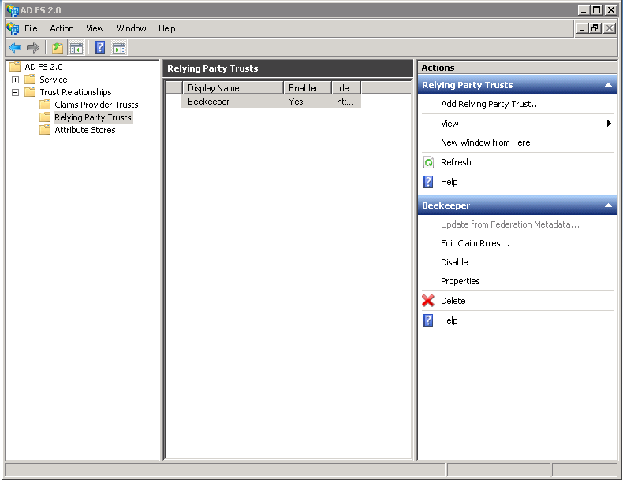
Task: Toggle the Show/Hide Action Pane icon
Action: [x=119, y=48]
